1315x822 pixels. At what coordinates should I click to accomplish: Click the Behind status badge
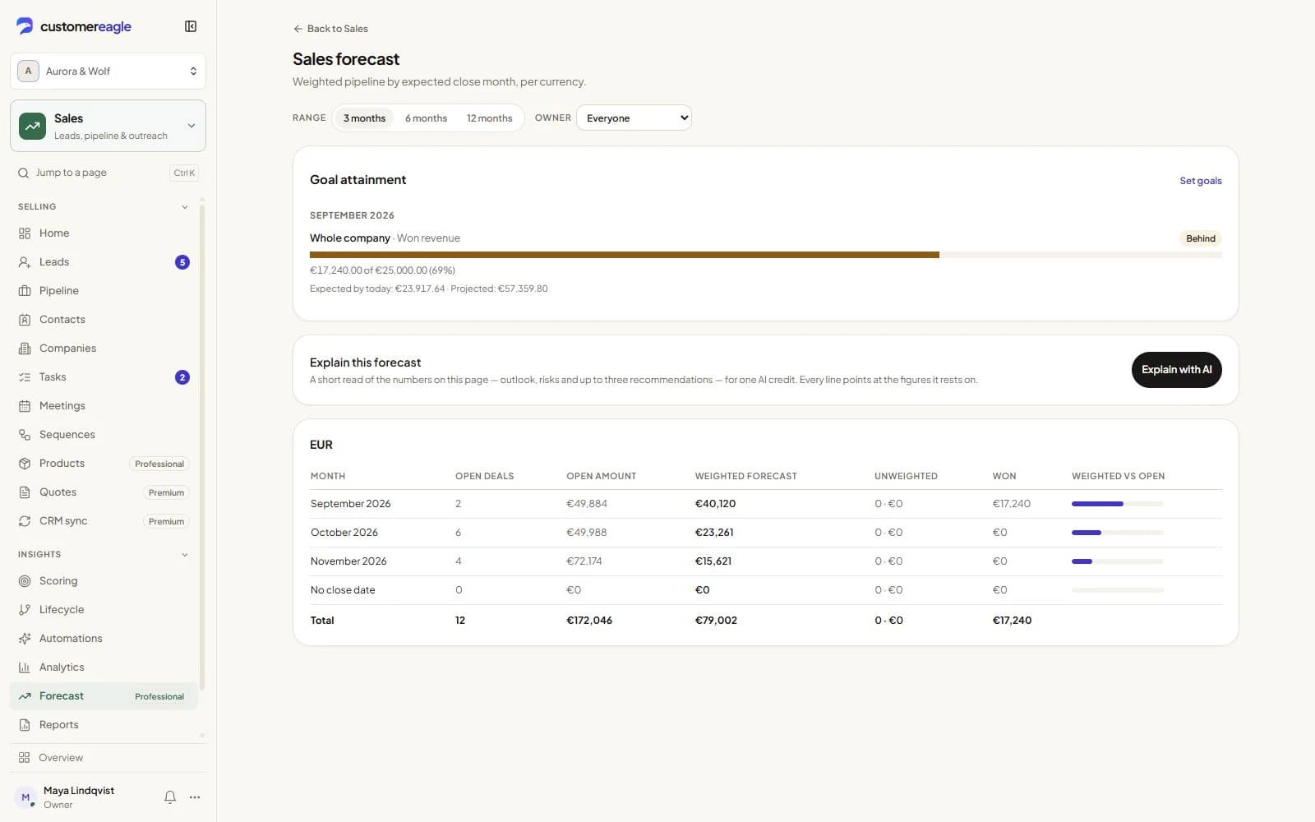click(1200, 238)
